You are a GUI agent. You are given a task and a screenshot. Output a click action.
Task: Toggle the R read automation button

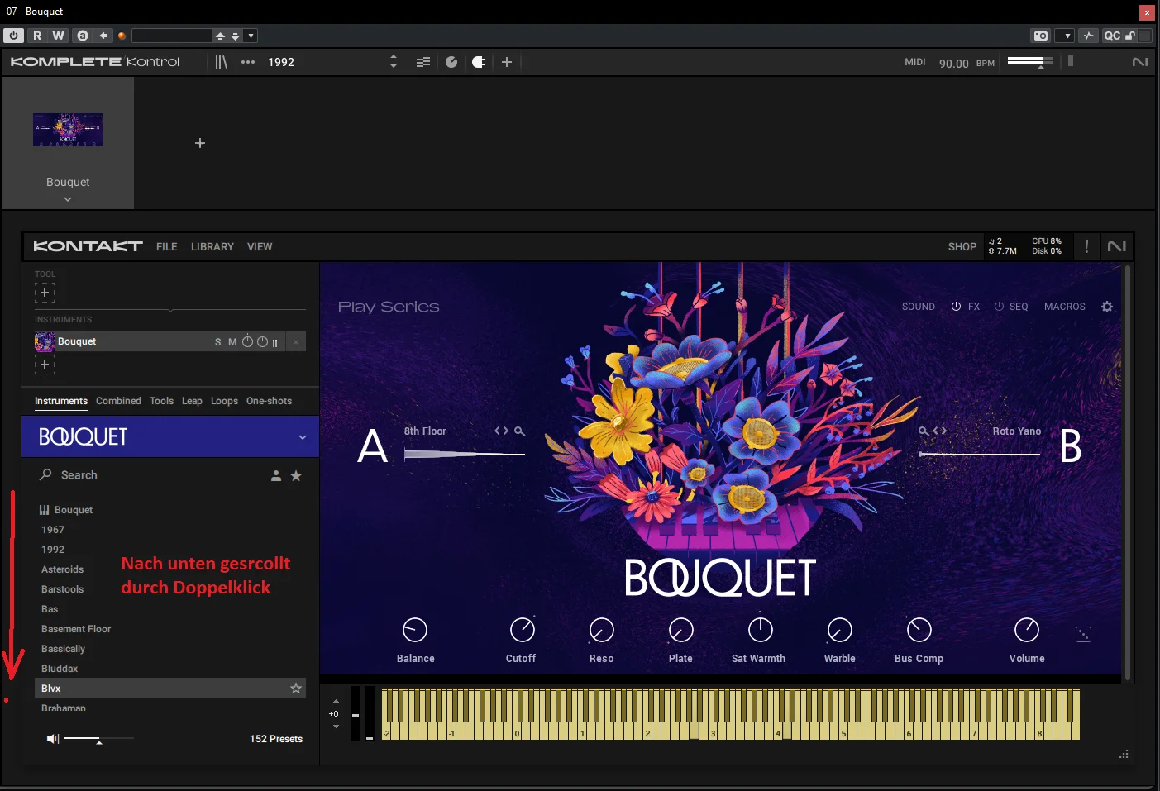point(37,36)
